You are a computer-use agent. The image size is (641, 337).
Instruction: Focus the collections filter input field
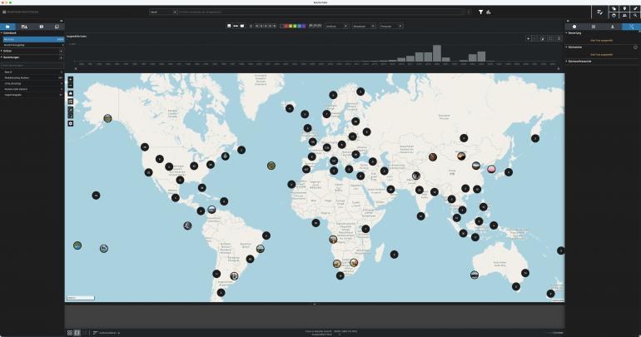32,66
